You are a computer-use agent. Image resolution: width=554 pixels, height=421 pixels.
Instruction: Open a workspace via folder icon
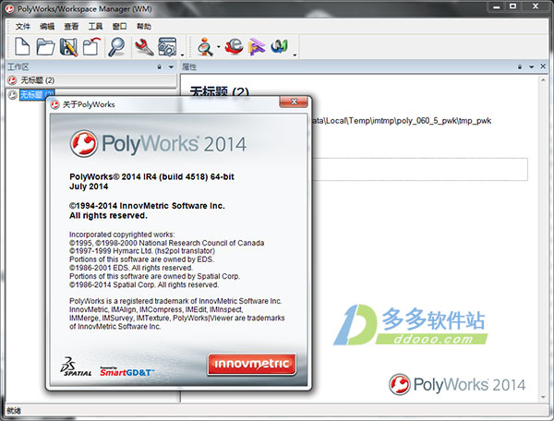(45, 46)
